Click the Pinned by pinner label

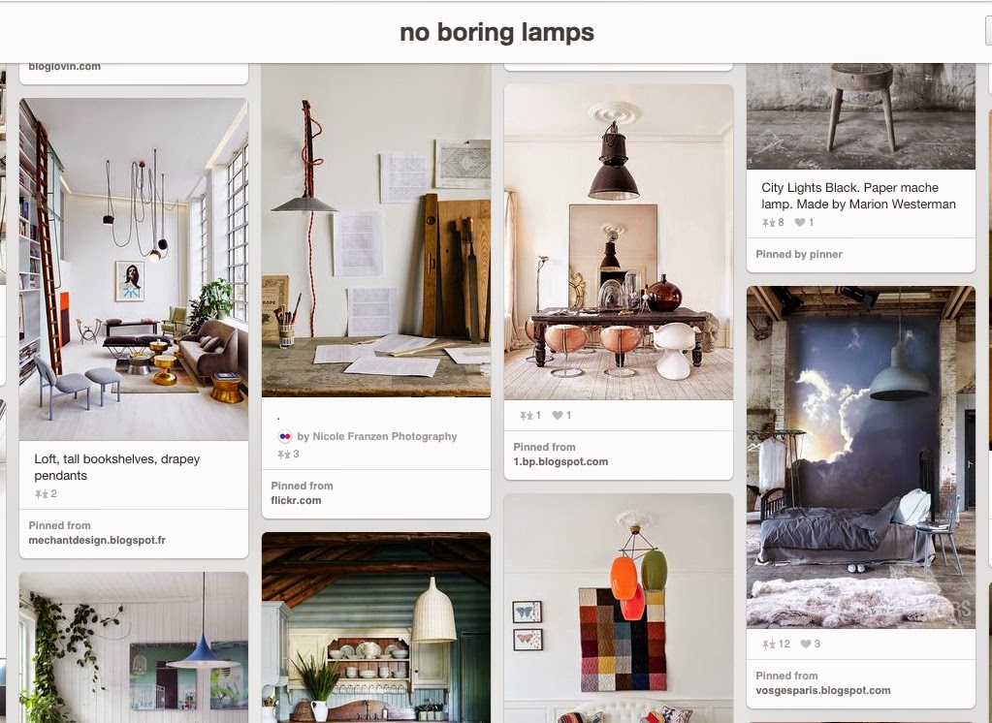tap(799, 254)
